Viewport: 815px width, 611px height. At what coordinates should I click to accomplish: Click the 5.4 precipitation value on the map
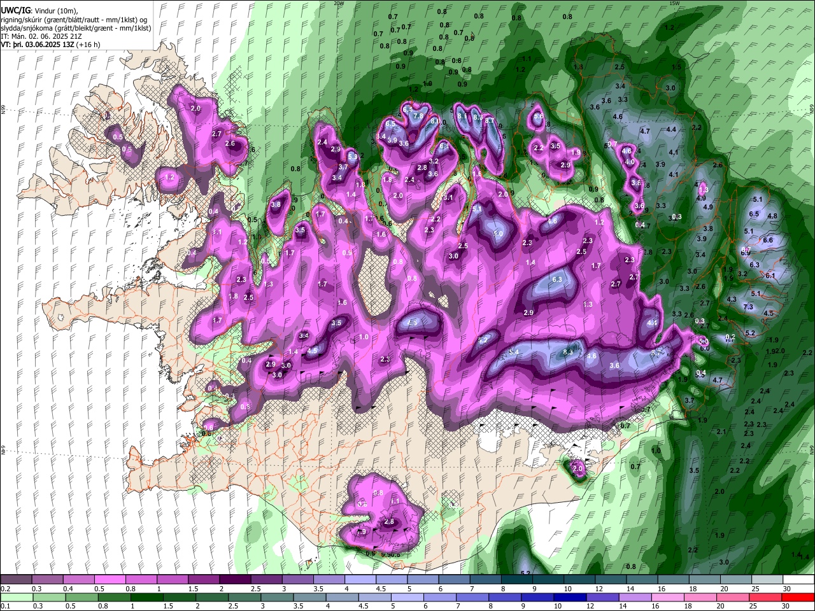coord(514,352)
